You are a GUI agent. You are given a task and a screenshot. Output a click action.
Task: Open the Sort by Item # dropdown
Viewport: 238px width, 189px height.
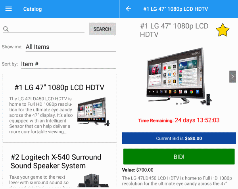click(69, 64)
